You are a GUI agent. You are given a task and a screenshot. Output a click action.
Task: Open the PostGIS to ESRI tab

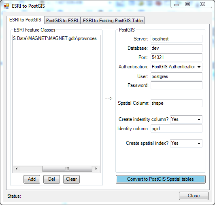[x=62, y=21]
